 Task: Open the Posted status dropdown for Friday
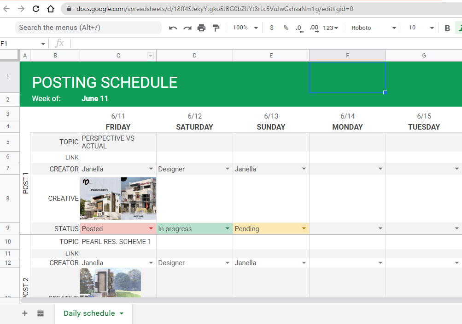click(151, 228)
